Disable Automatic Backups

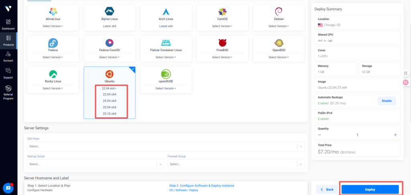pos(387,101)
